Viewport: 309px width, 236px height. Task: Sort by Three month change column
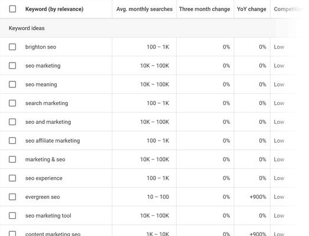tap(204, 9)
